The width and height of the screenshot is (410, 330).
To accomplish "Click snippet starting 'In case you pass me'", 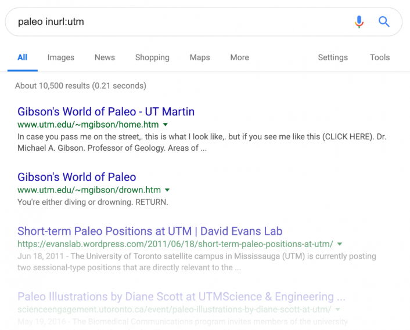I will click(x=202, y=142).
